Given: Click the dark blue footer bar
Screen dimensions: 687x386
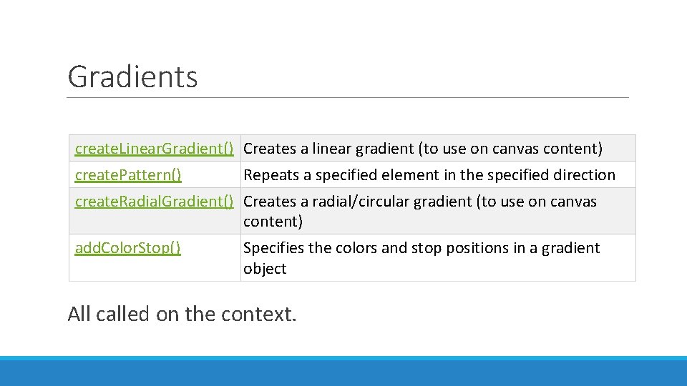Looking at the screenshot, I should tap(343, 372).
